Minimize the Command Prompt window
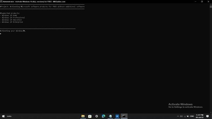This screenshot has height=119, width=212. (x=195, y=2)
